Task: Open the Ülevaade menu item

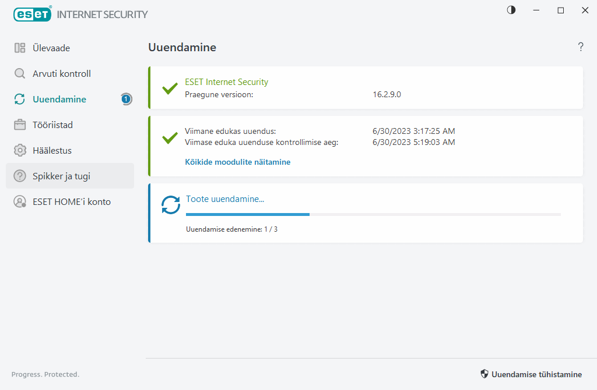Action: [x=51, y=48]
